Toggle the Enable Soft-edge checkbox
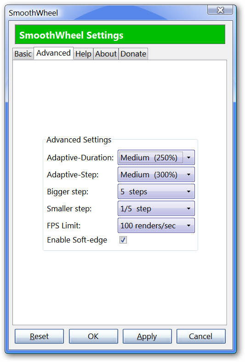 tap(123, 240)
